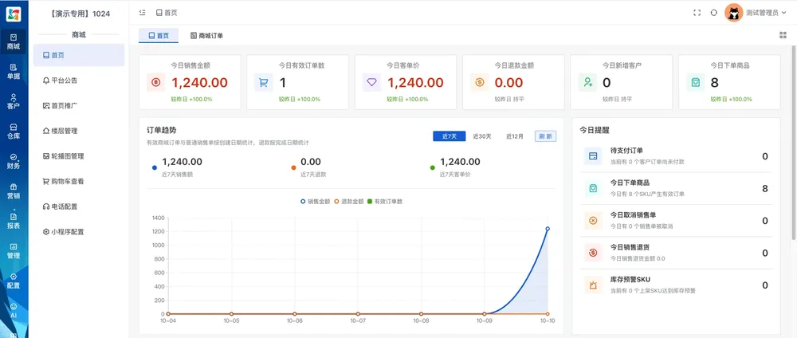
Task: Click the vertical page scrollbar
Action: coord(794,143)
